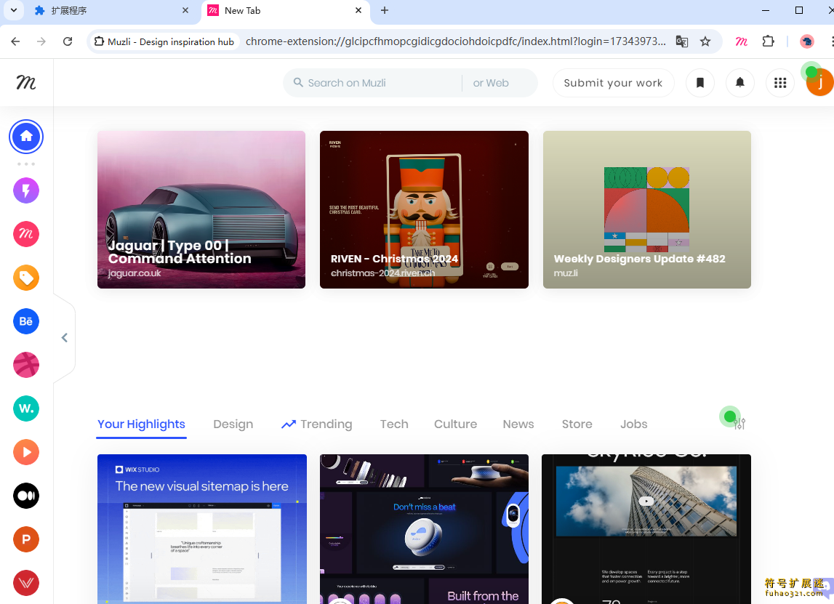Open the Chrome profile avatar
The height and width of the screenshot is (604, 834).
pyautogui.click(x=807, y=41)
